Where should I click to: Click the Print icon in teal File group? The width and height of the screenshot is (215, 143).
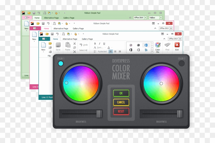[x=50, y=52]
